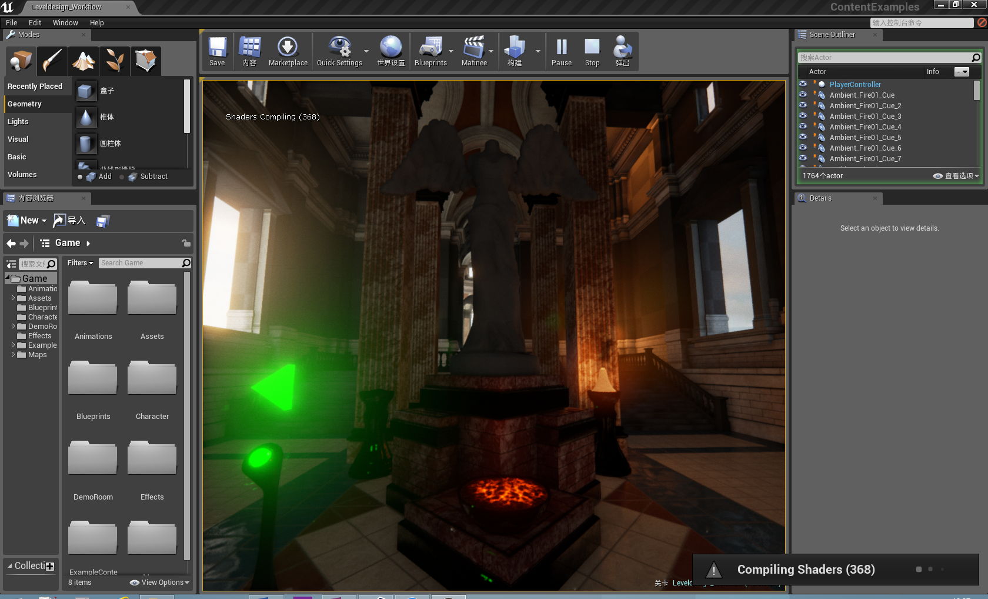Select the Place mode icon
Screen dimensions: 988x599
coord(21,61)
